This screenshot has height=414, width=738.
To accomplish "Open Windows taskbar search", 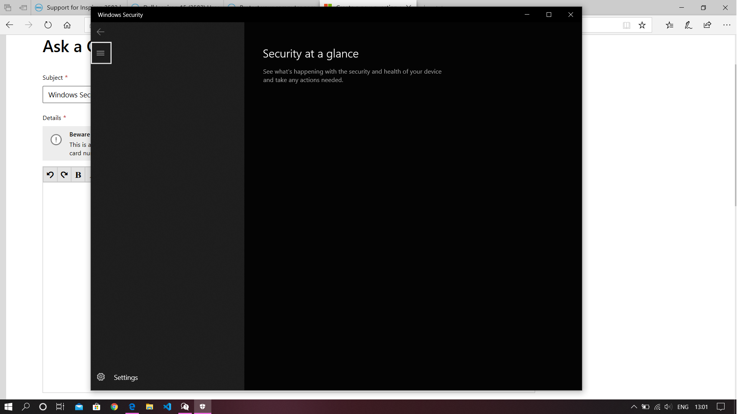I will (26, 407).
